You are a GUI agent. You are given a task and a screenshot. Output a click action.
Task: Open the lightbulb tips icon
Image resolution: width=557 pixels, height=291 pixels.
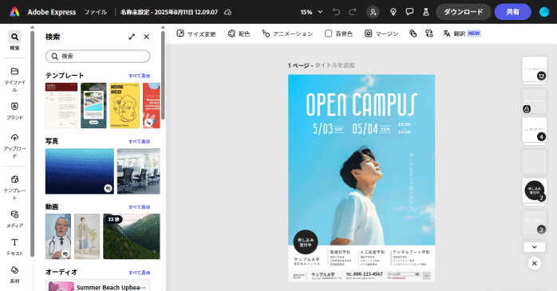[x=393, y=12]
